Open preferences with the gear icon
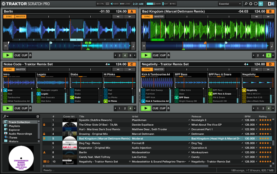Viewport: 277px width, 174px height. click(251, 4)
